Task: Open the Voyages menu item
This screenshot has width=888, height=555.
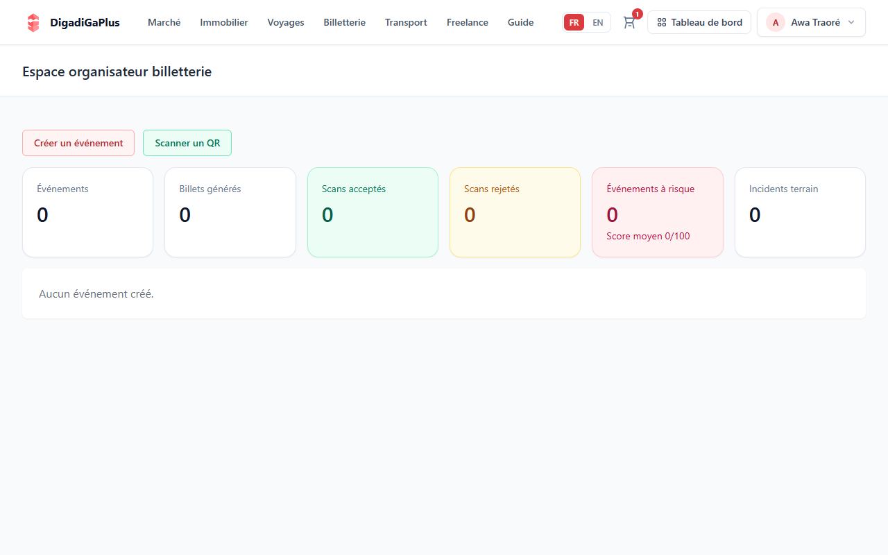Action: point(286,22)
